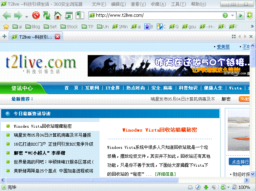Click the horizontal scrollbar right arrow
Viewport: 256px width, 191px height.
pyautogui.click(x=247, y=180)
